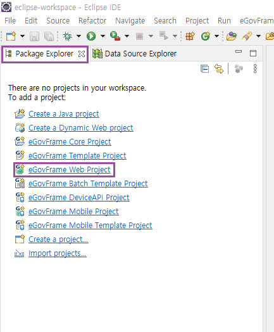Click the Save toolbar icon

coord(34,36)
